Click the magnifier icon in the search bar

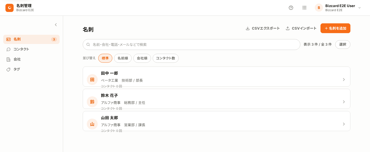pos(88,45)
